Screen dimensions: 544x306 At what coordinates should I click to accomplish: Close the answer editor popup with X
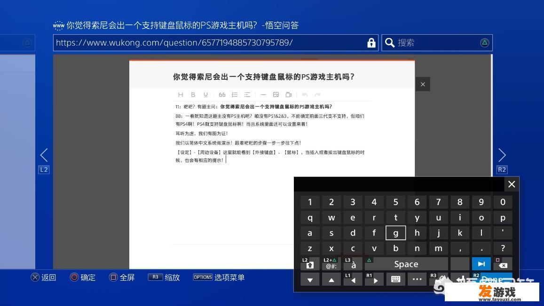click(x=423, y=84)
